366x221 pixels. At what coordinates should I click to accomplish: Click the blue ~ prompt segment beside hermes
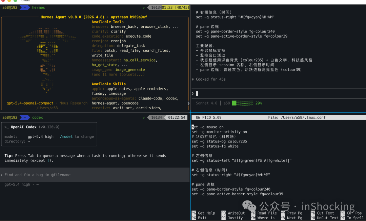[x=25, y=7]
